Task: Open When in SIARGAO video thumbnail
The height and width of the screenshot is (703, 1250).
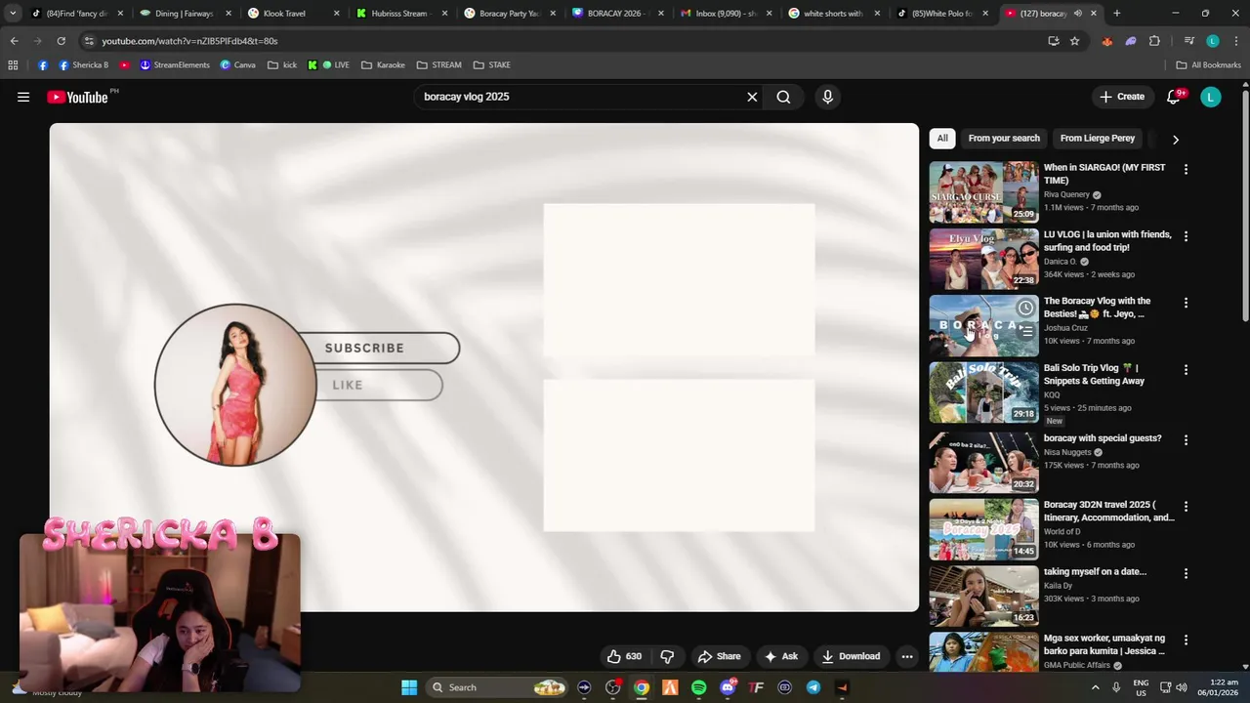Action: pos(983,191)
